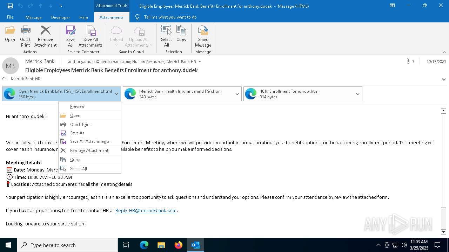Choose Preview in the context menu
The height and width of the screenshot is (252, 449).
[x=90, y=106]
